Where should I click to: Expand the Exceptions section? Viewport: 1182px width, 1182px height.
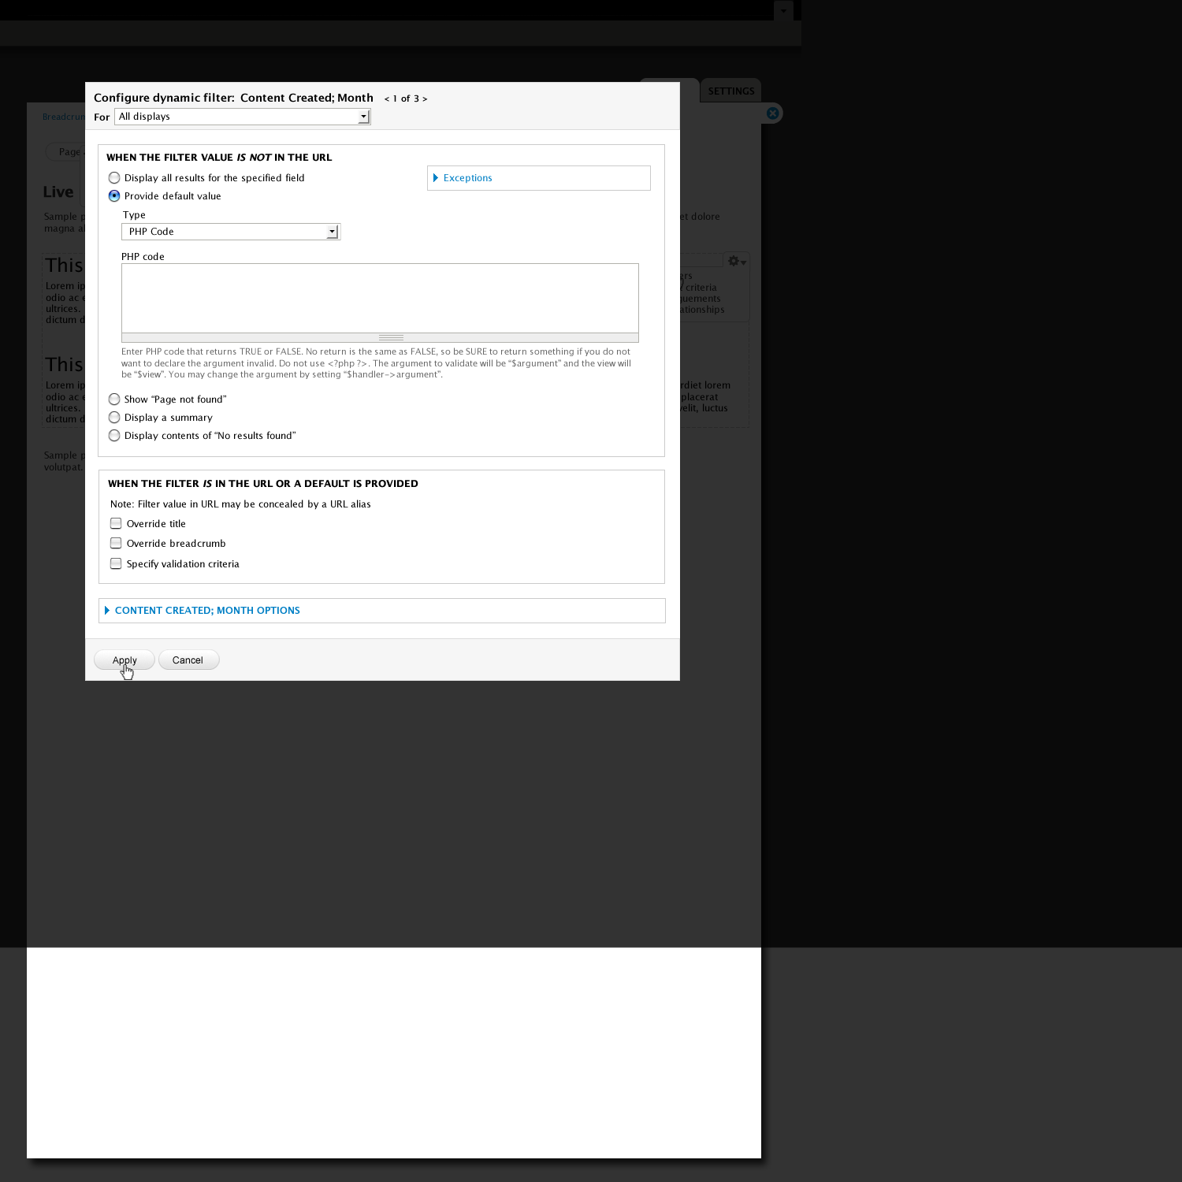click(x=467, y=178)
